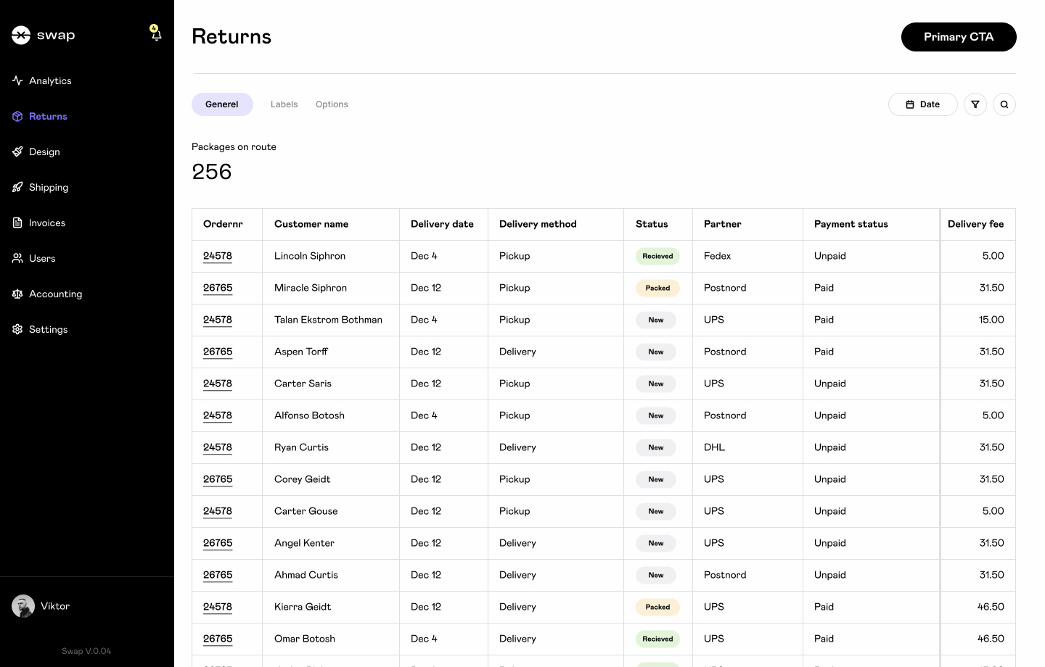This screenshot has width=1045, height=667.
Task: Open the filter icon next to Date
Action: 975,104
